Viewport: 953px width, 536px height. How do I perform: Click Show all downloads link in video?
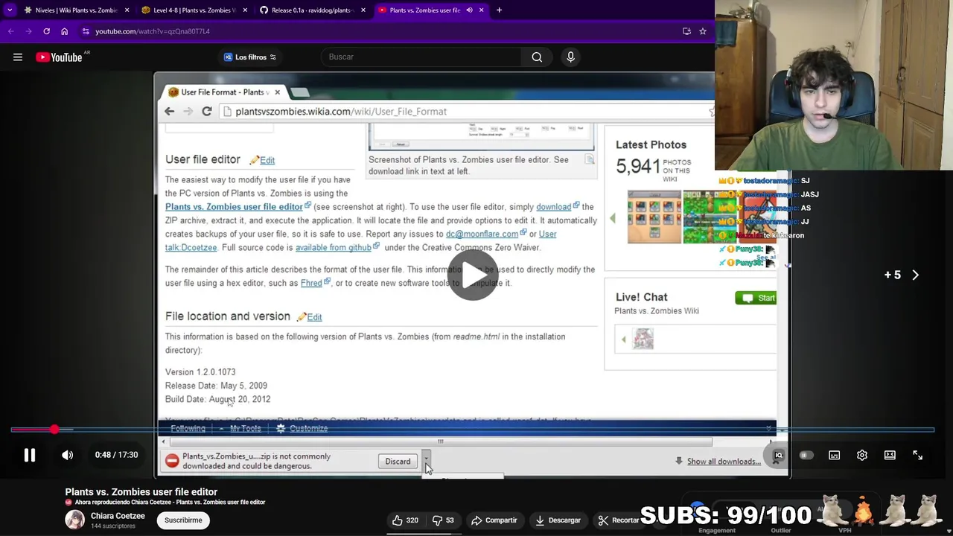click(x=724, y=462)
